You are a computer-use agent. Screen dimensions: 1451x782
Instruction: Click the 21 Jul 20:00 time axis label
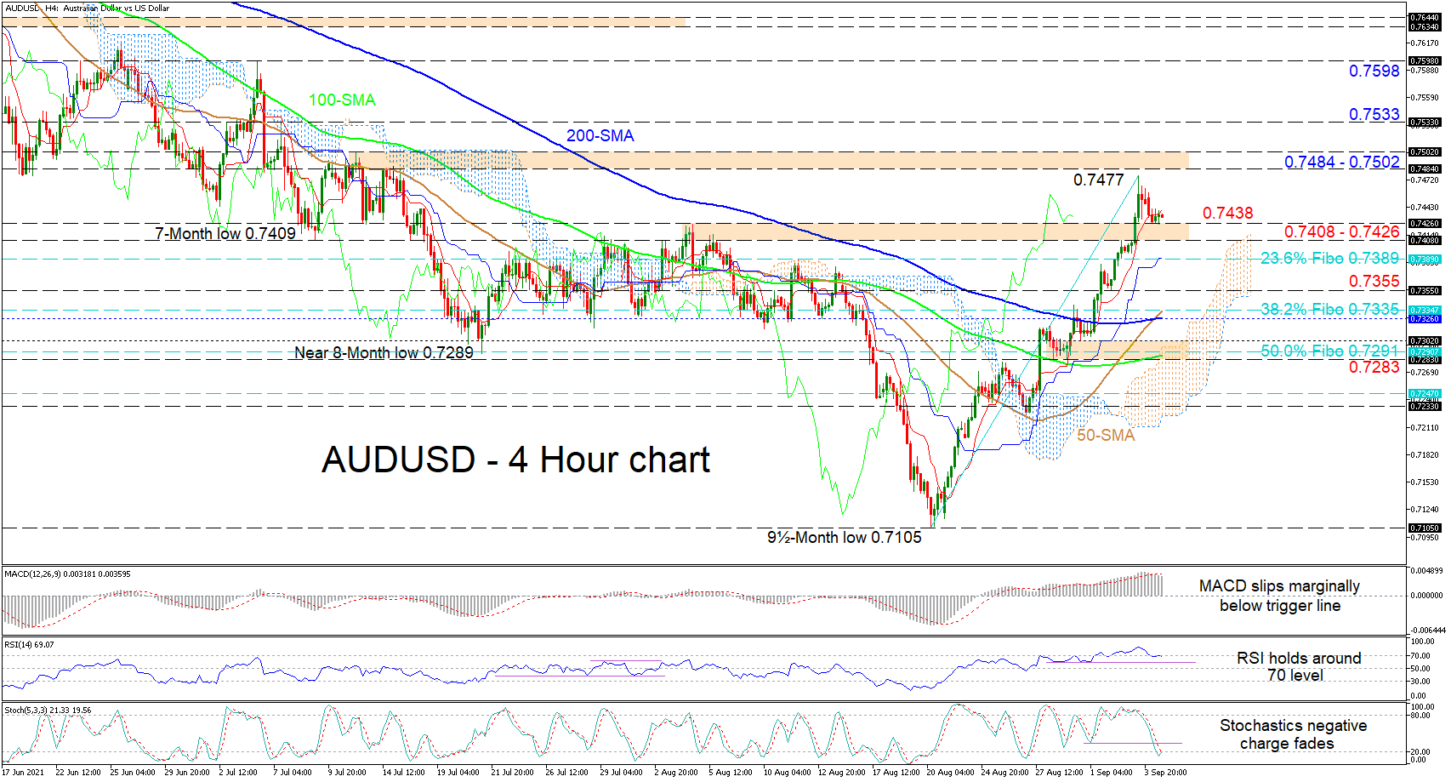click(x=512, y=773)
